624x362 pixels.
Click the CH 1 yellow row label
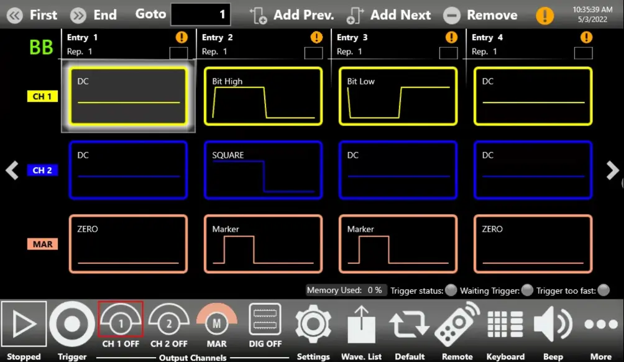coord(42,96)
